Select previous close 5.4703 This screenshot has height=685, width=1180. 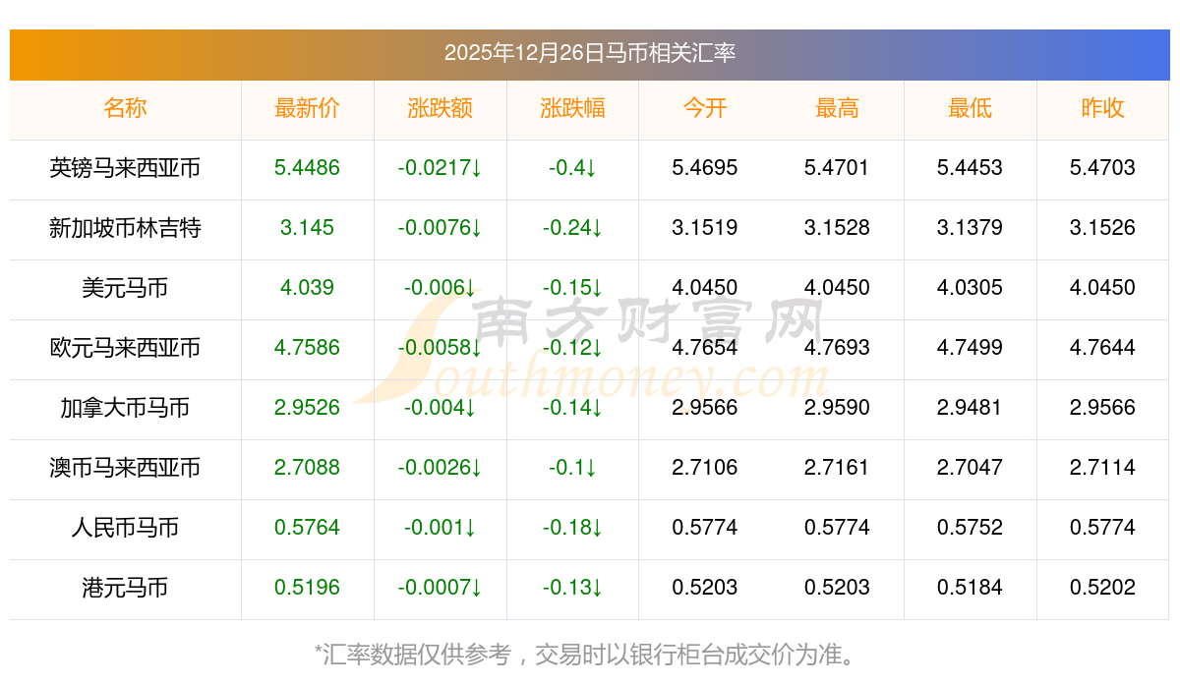(x=1102, y=168)
